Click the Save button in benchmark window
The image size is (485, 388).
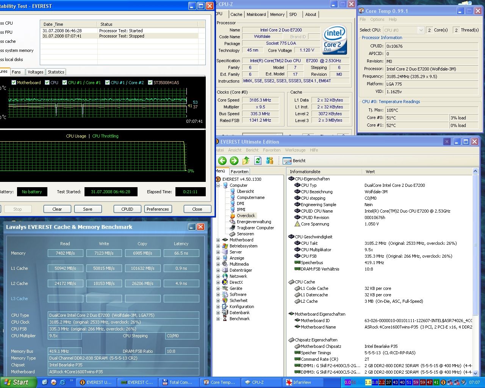coord(88,209)
